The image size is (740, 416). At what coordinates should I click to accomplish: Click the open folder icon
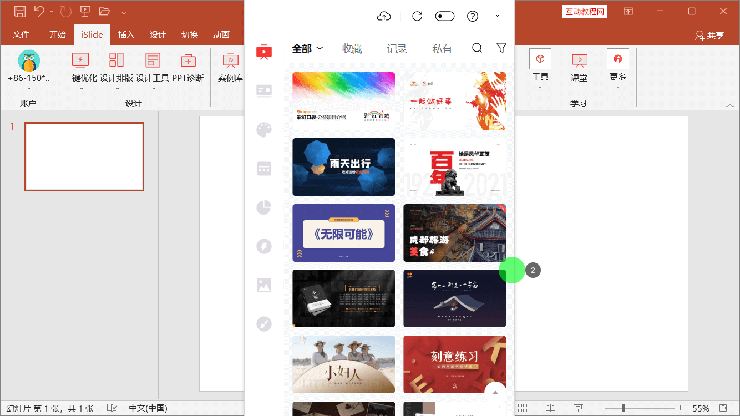104,11
